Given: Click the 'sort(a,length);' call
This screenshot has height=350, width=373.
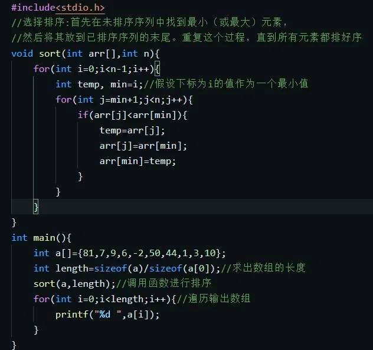Looking at the screenshot, I should [74, 284].
